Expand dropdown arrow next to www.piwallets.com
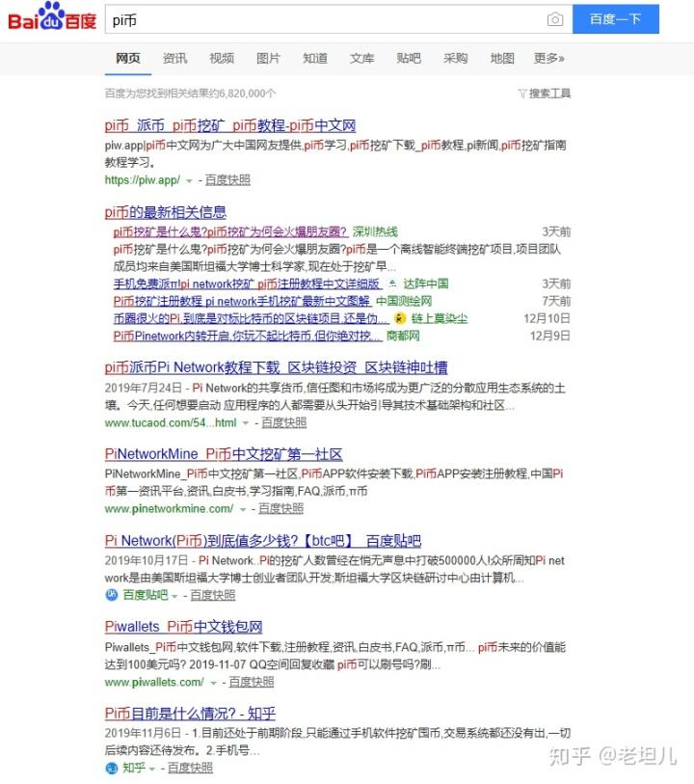 (213, 683)
